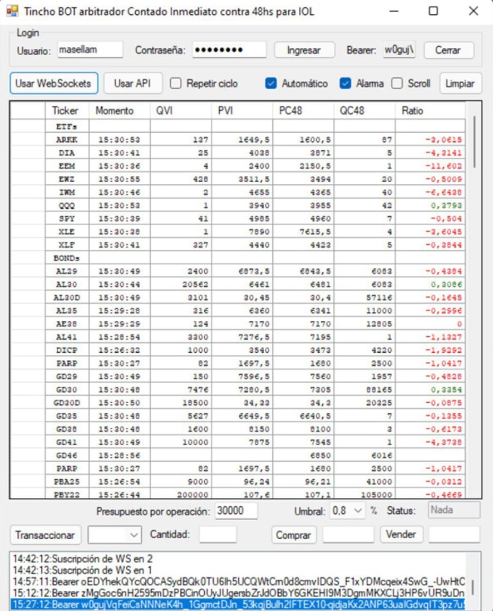Click the Comprar button

click(x=294, y=535)
